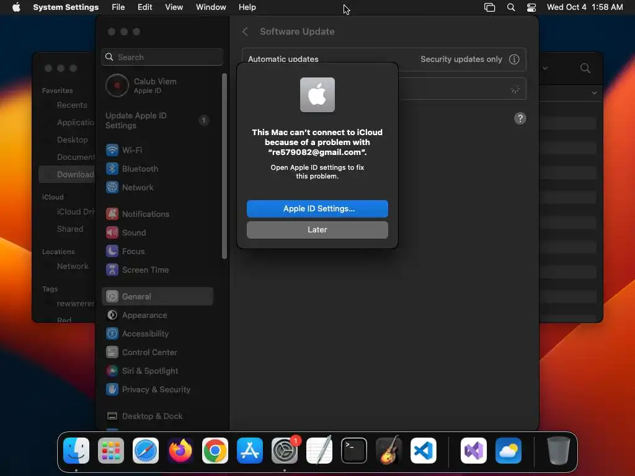Show Automatic updates info details

(x=514, y=59)
